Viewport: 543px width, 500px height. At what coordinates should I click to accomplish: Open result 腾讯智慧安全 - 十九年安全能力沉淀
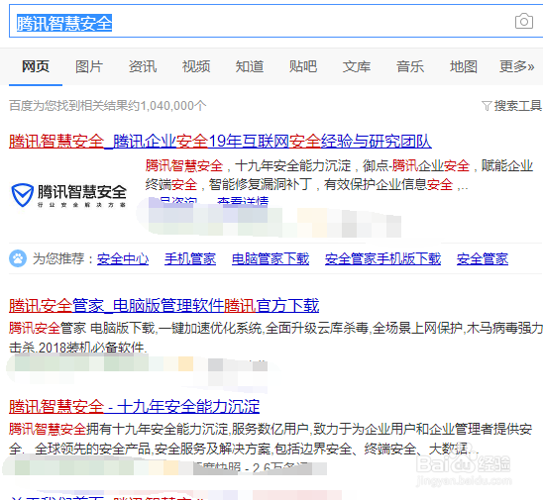135,406
